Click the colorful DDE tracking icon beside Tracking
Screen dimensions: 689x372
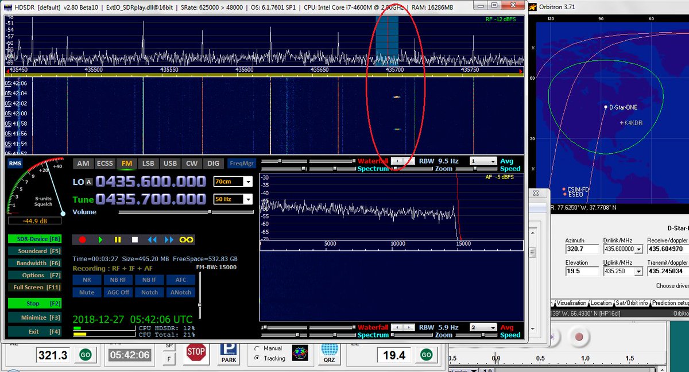pyautogui.click(x=300, y=352)
